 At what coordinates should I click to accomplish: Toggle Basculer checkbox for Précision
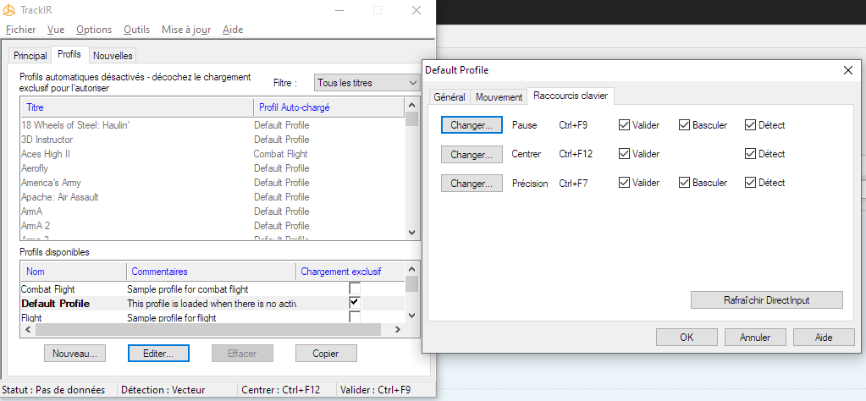tap(684, 183)
